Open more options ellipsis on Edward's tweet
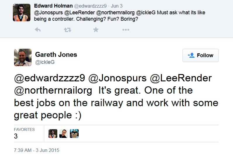 [126, 30]
